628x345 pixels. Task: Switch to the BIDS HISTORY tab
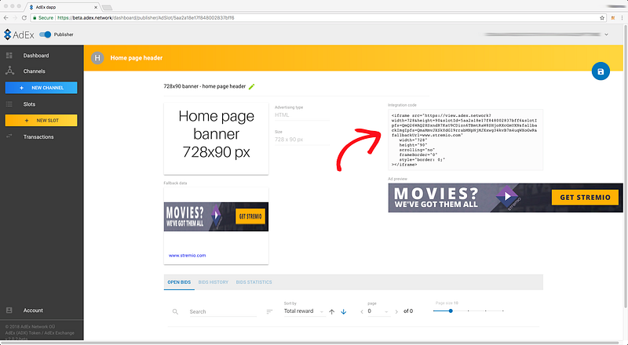pyautogui.click(x=213, y=282)
